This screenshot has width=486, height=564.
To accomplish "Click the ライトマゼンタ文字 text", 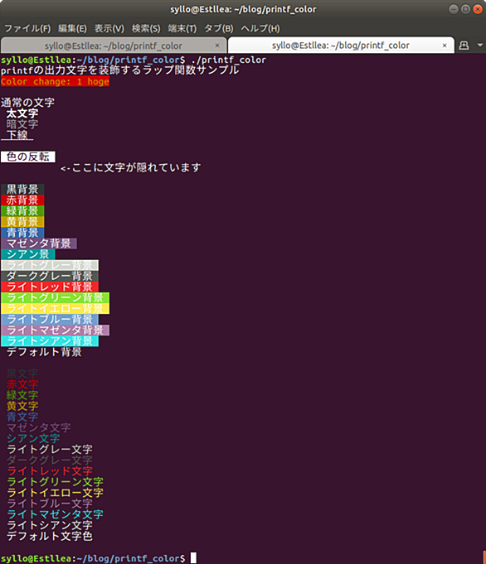I will tap(55, 514).
